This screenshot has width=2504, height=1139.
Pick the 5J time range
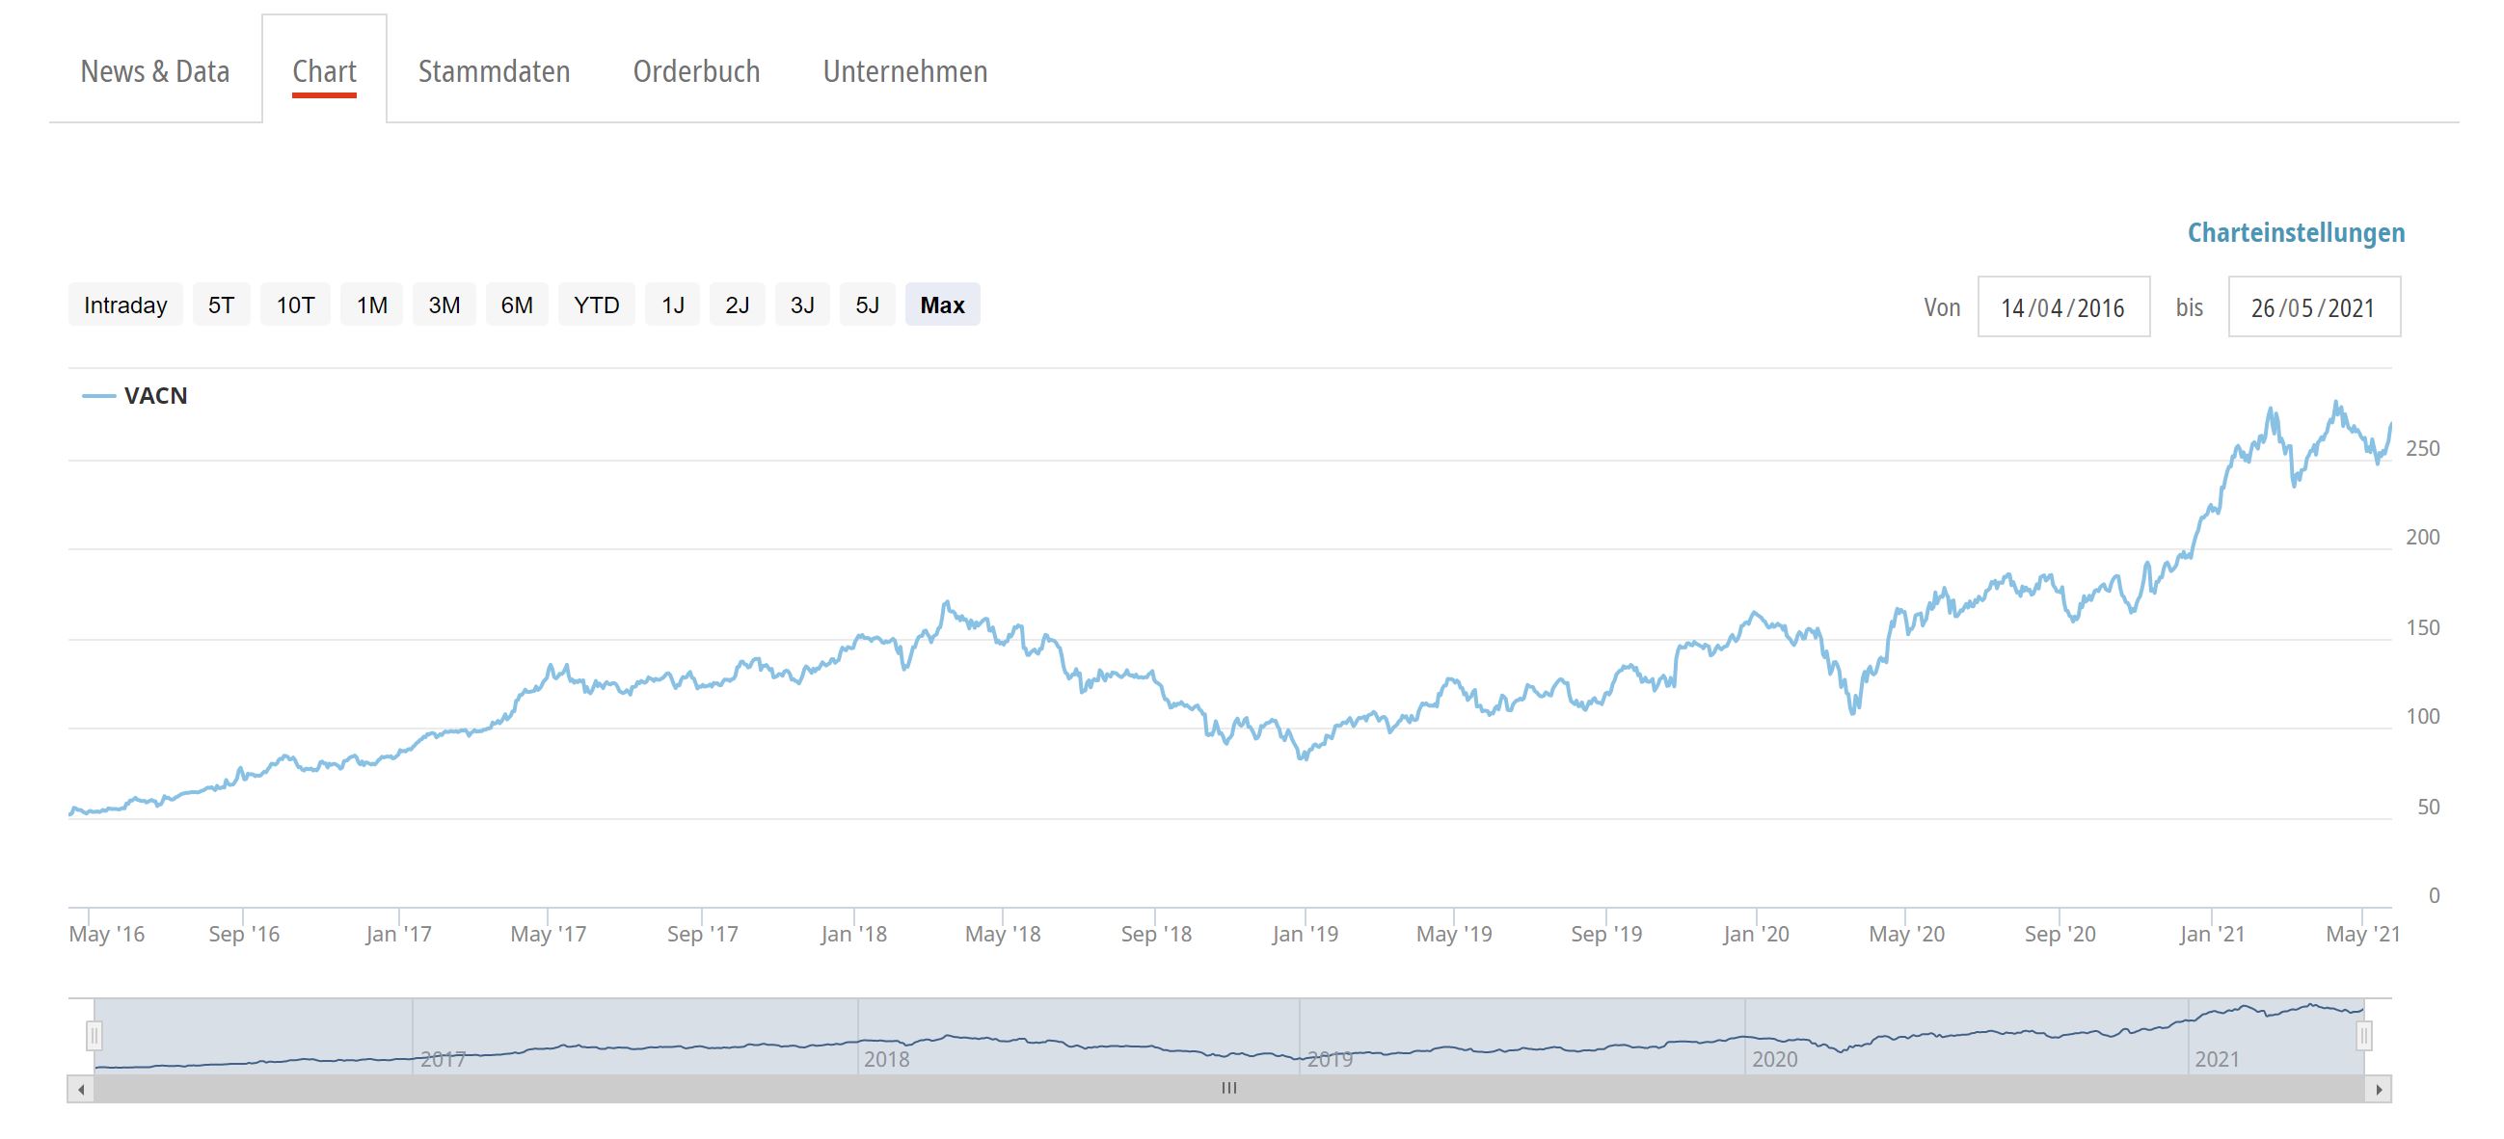[x=867, y=305]
